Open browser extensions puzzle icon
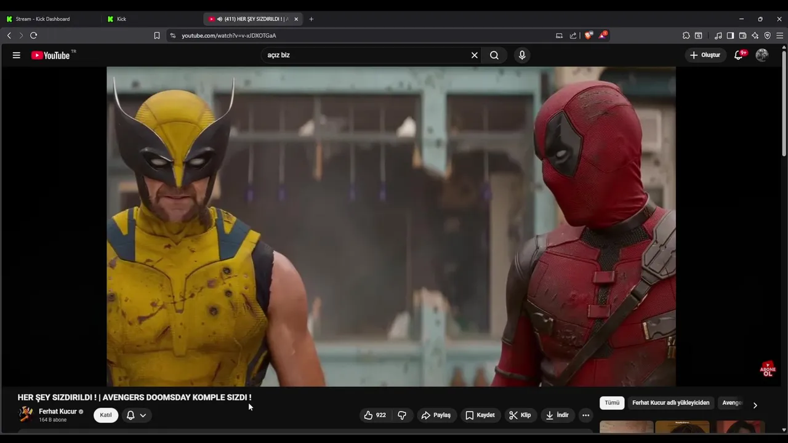The height and width of the screenshot is (443, 788). point(686,36)
